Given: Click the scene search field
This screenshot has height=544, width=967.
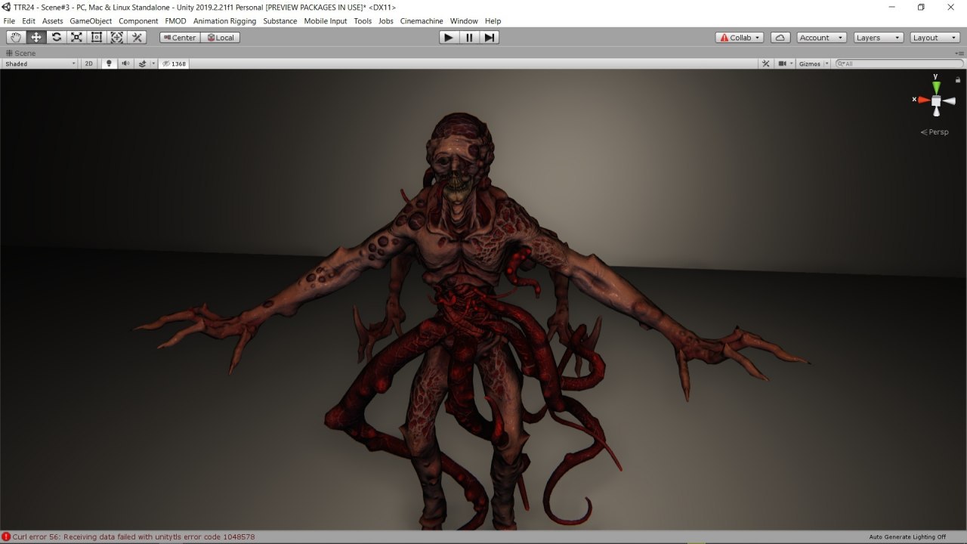Looking at the screenshot, I should click(x=899, y=63).
